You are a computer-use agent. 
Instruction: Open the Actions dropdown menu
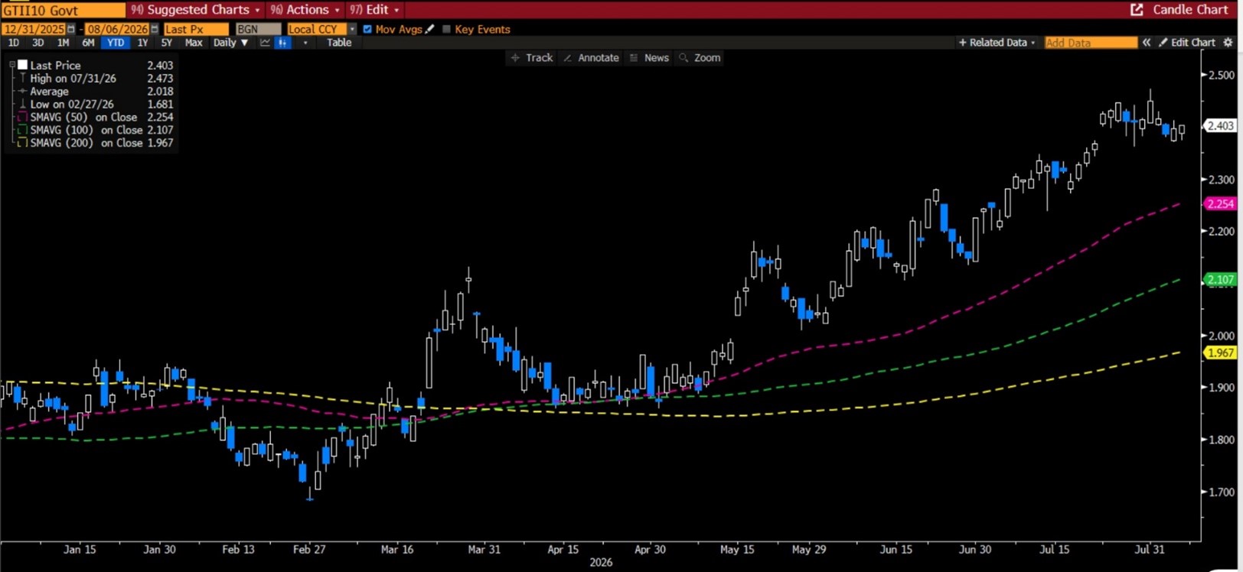tap(305, 9)
